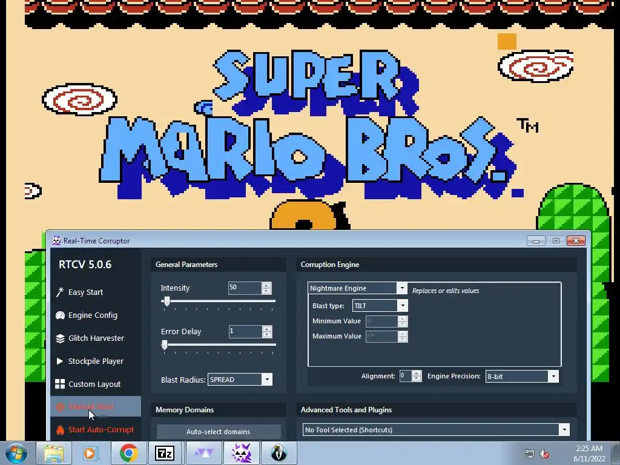620x465 pixels.
Task: Click the 'Replaces or edits values' description
Action: pyautogui.click(x=446, y=291)
